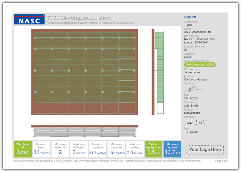Image resolution: width=241 pixels, height=172 pixels.
Task: Select the side elevation scaffold drawing
Action: click(x=159, y=72)
